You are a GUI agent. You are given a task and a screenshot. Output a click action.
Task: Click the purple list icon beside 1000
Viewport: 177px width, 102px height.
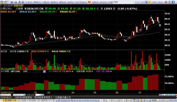pos(44,71)
